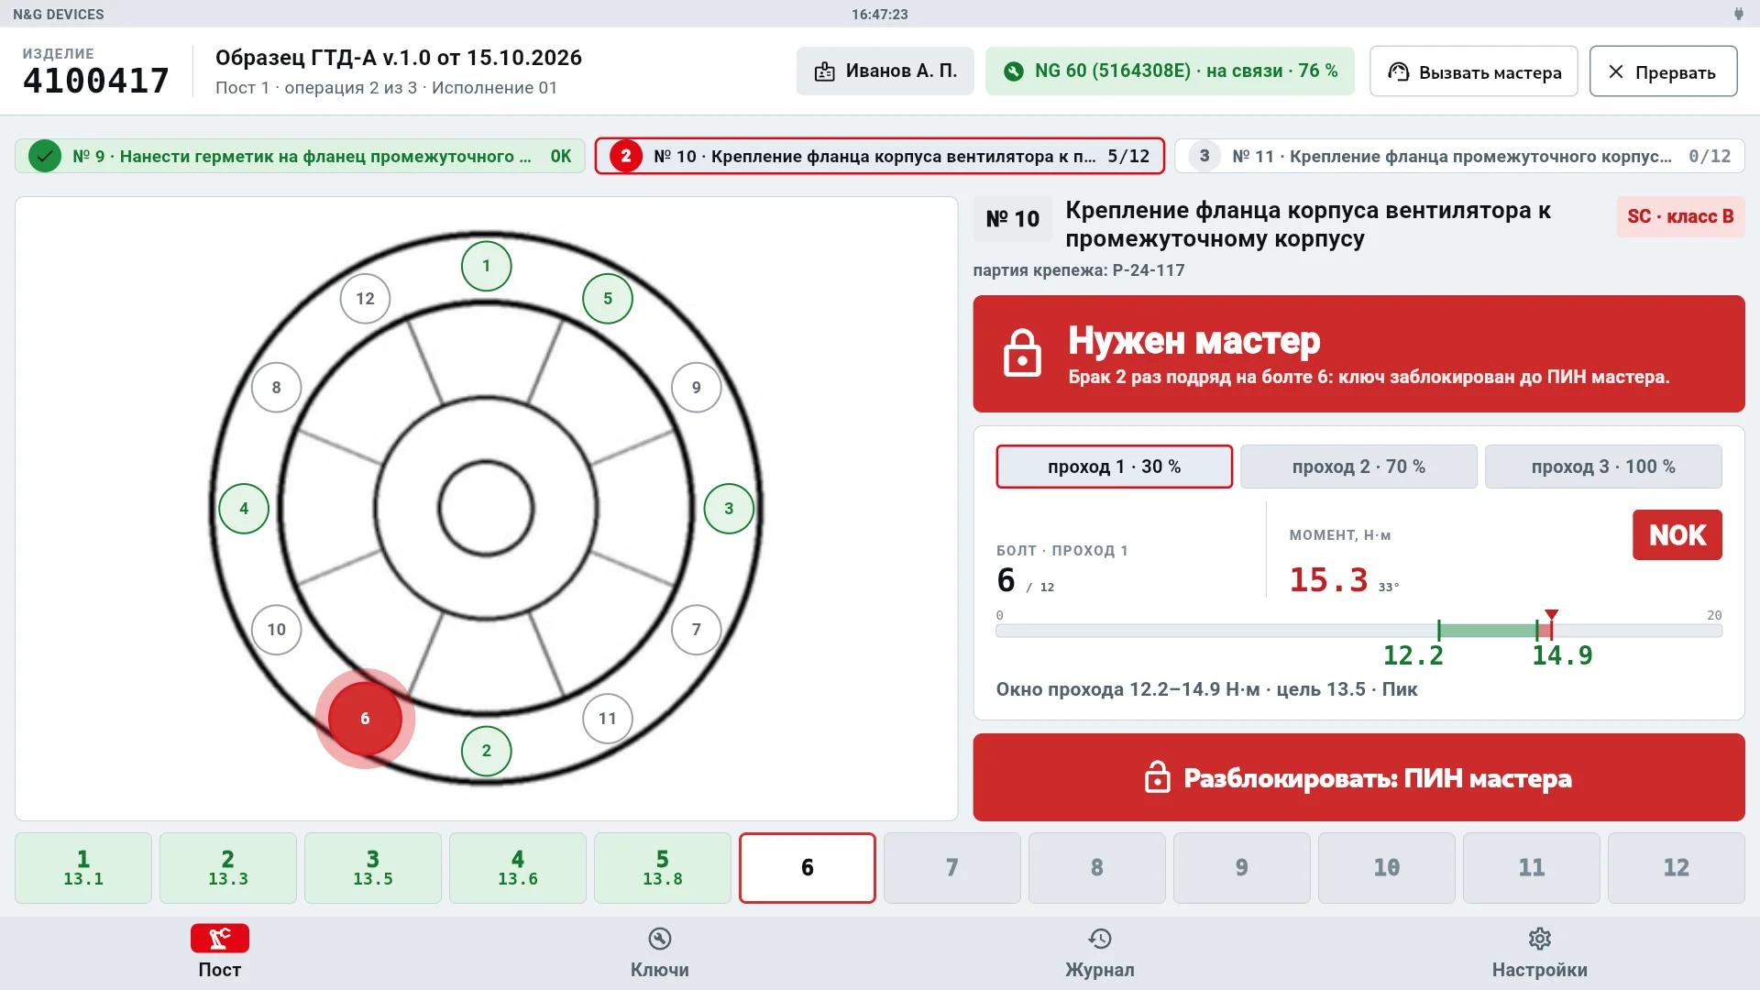Switch to проход 3 · 100 % tab

point(1603,467)
